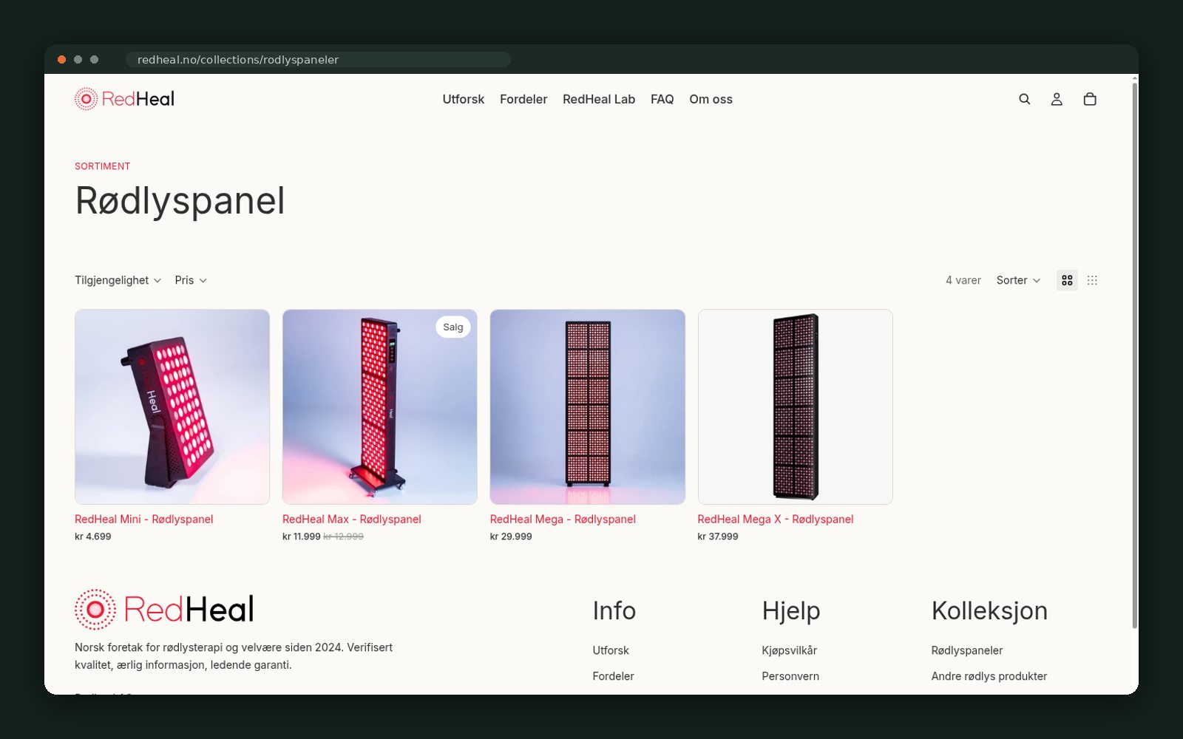Click the 'Norsk foretak for rødlysterapi' footer description
Image resolution: width=1183 pixels, height=739 pixels.
[234, 656]
